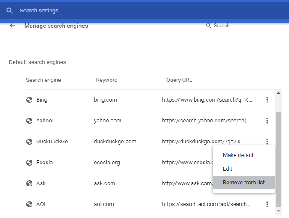Click the globe icon next to Bing
The image size is (289, 218).
pyautogui.click(x=29, y=100)
